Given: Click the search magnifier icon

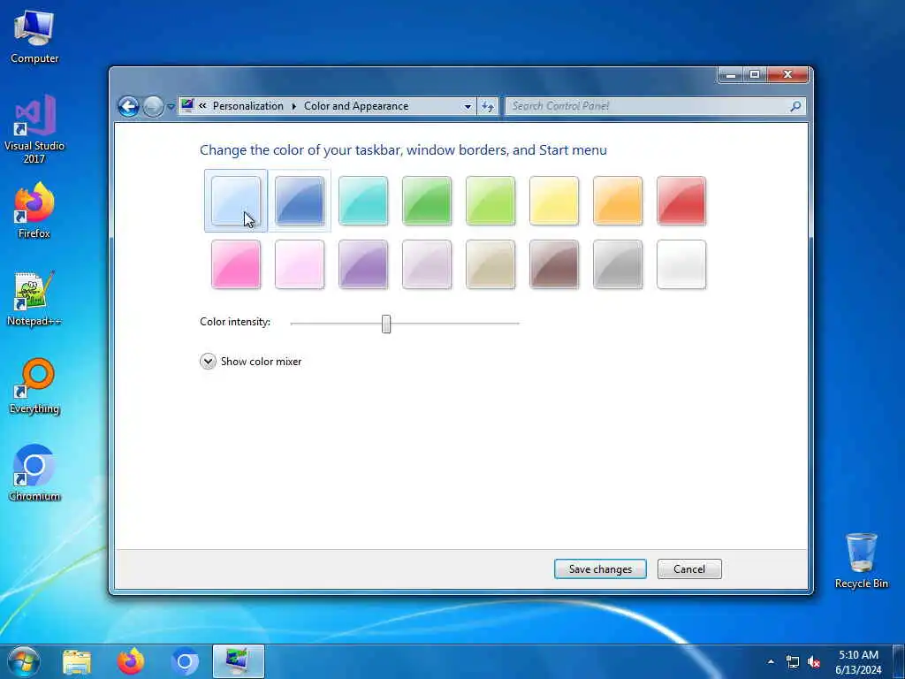Looking at the screenshot, I should (x=796, y=106).
